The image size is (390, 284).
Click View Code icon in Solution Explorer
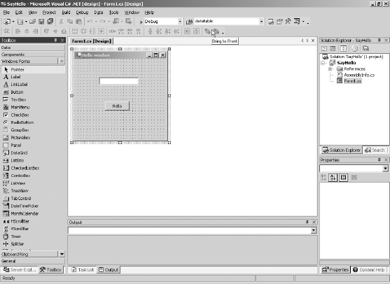324,48
